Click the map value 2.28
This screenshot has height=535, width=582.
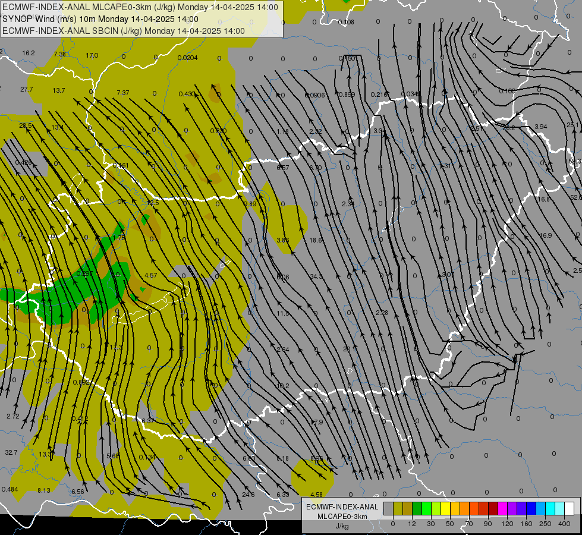[x=382, y=313]
